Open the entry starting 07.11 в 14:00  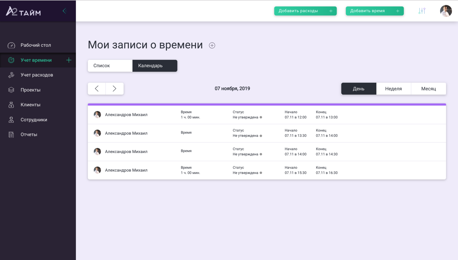pyautogui.click(x=267, y=152)
